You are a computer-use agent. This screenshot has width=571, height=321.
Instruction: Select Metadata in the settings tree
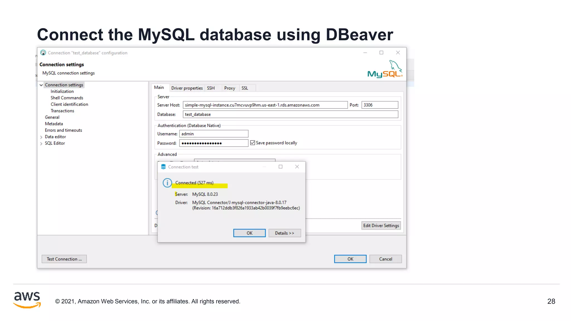pos(54,124)
